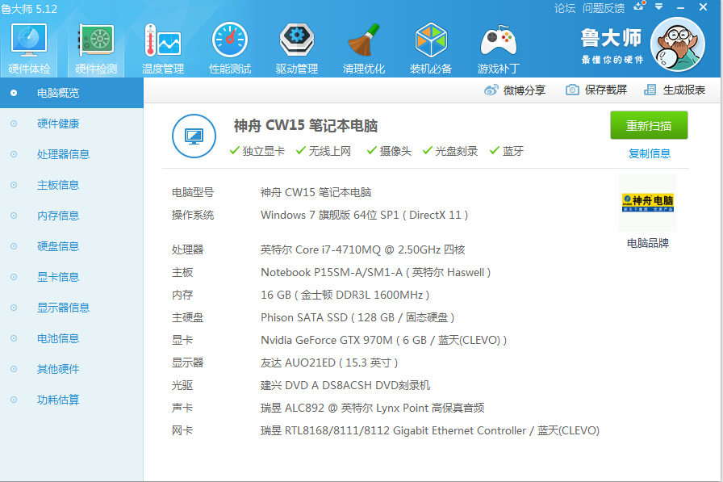The height and width of the screenshot is (482, 723).
Task: Open 驱动管理 driver management
Action: [x=296, y=49]
